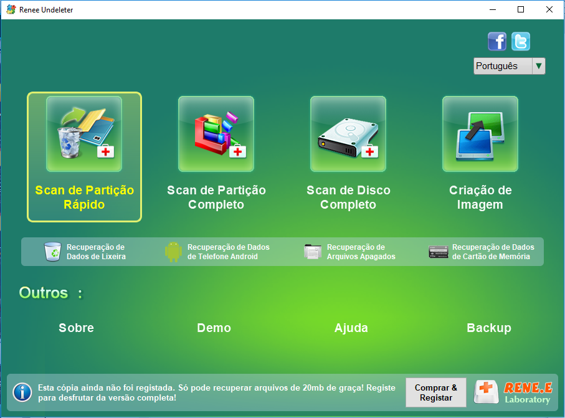Click the green Android robot icon

click(x=173, y=252)
